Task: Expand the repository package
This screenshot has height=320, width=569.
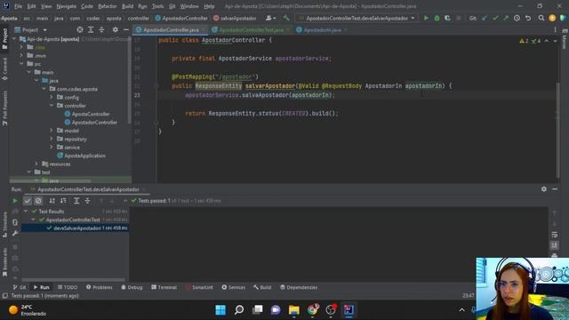Action: pyautogui.click(x=52, y=139)
